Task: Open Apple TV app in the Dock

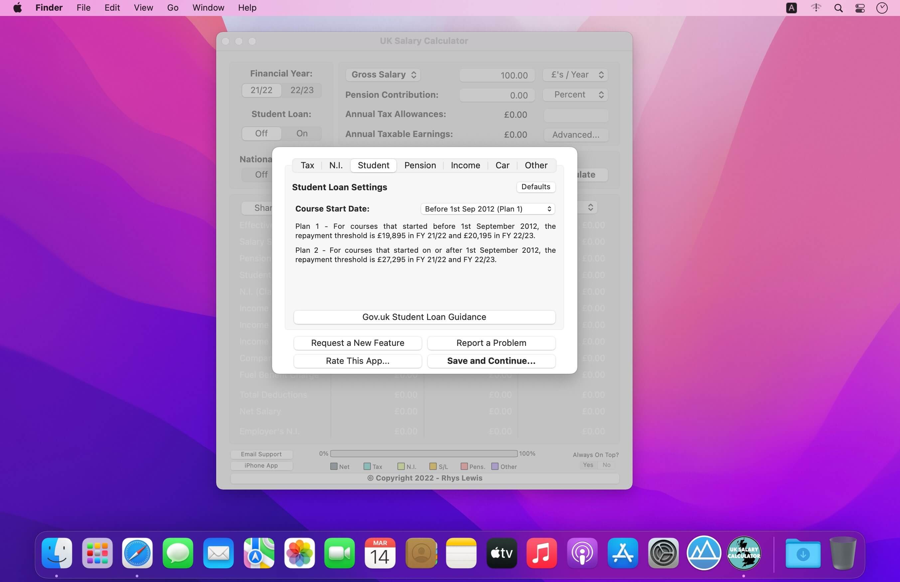Action: [501, 553]
